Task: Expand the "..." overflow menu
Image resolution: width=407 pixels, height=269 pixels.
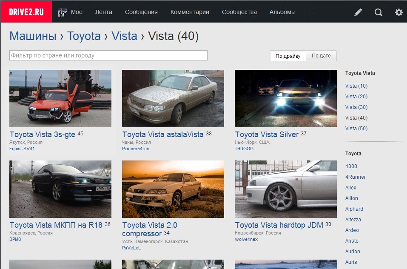Action: pyautogui.click(x=313, y=12)
